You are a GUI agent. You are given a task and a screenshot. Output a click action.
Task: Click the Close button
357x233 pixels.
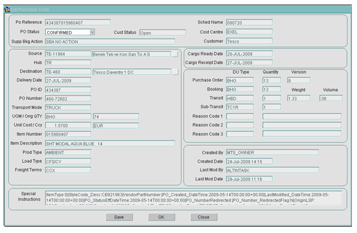coord(203,217)
